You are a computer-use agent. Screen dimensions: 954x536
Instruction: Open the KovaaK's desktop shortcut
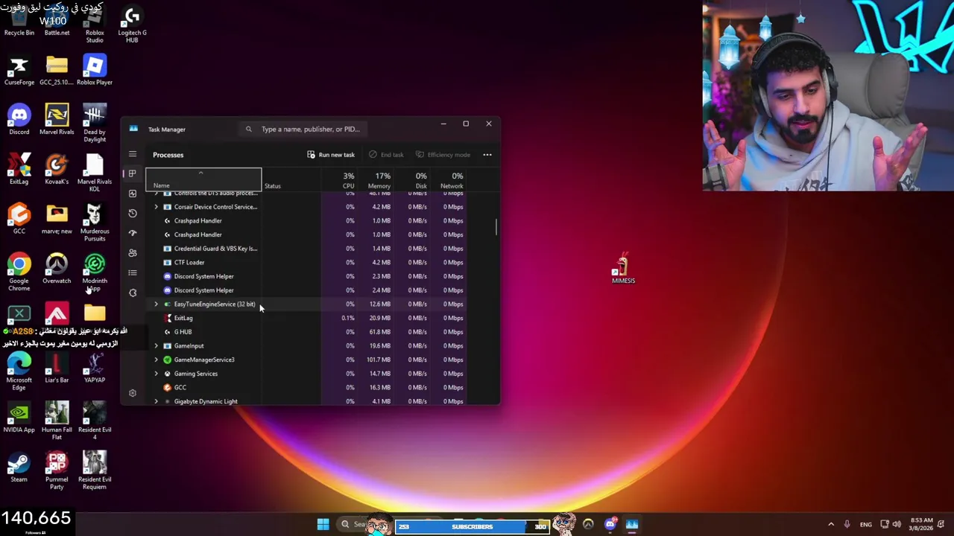57,170
